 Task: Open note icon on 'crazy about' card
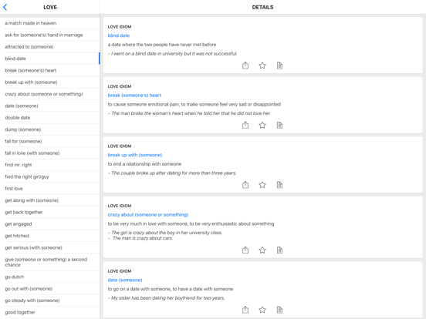(279, 250)
